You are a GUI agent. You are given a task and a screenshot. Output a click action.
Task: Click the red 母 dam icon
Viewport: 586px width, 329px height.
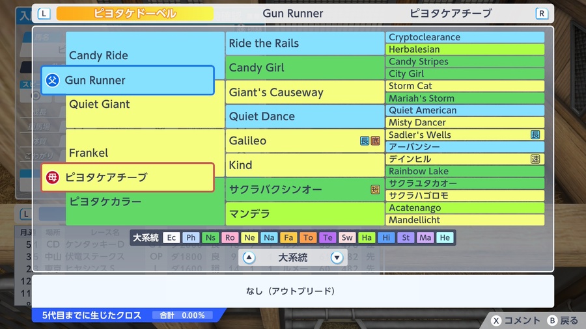click(52, 178)
